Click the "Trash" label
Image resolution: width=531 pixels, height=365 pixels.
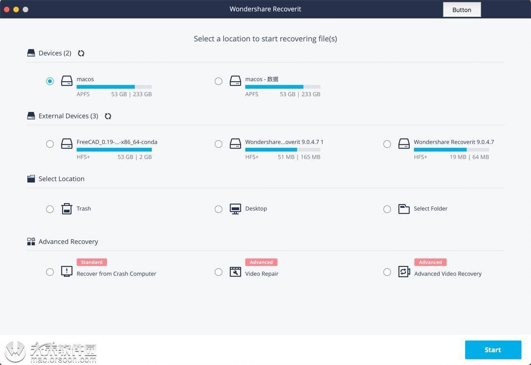coord(84,208)
